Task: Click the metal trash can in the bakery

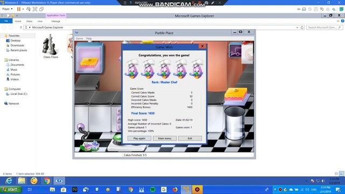Action: (235, 123)
